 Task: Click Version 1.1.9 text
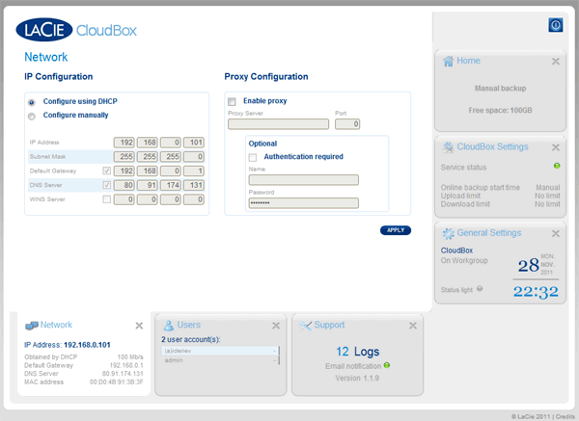[357, 378]
